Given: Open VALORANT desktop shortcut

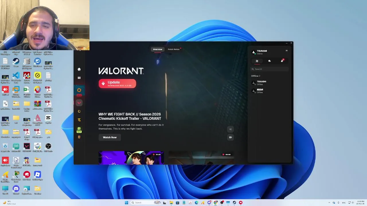Looking at the screenshot, I should [x=27, y=148].
